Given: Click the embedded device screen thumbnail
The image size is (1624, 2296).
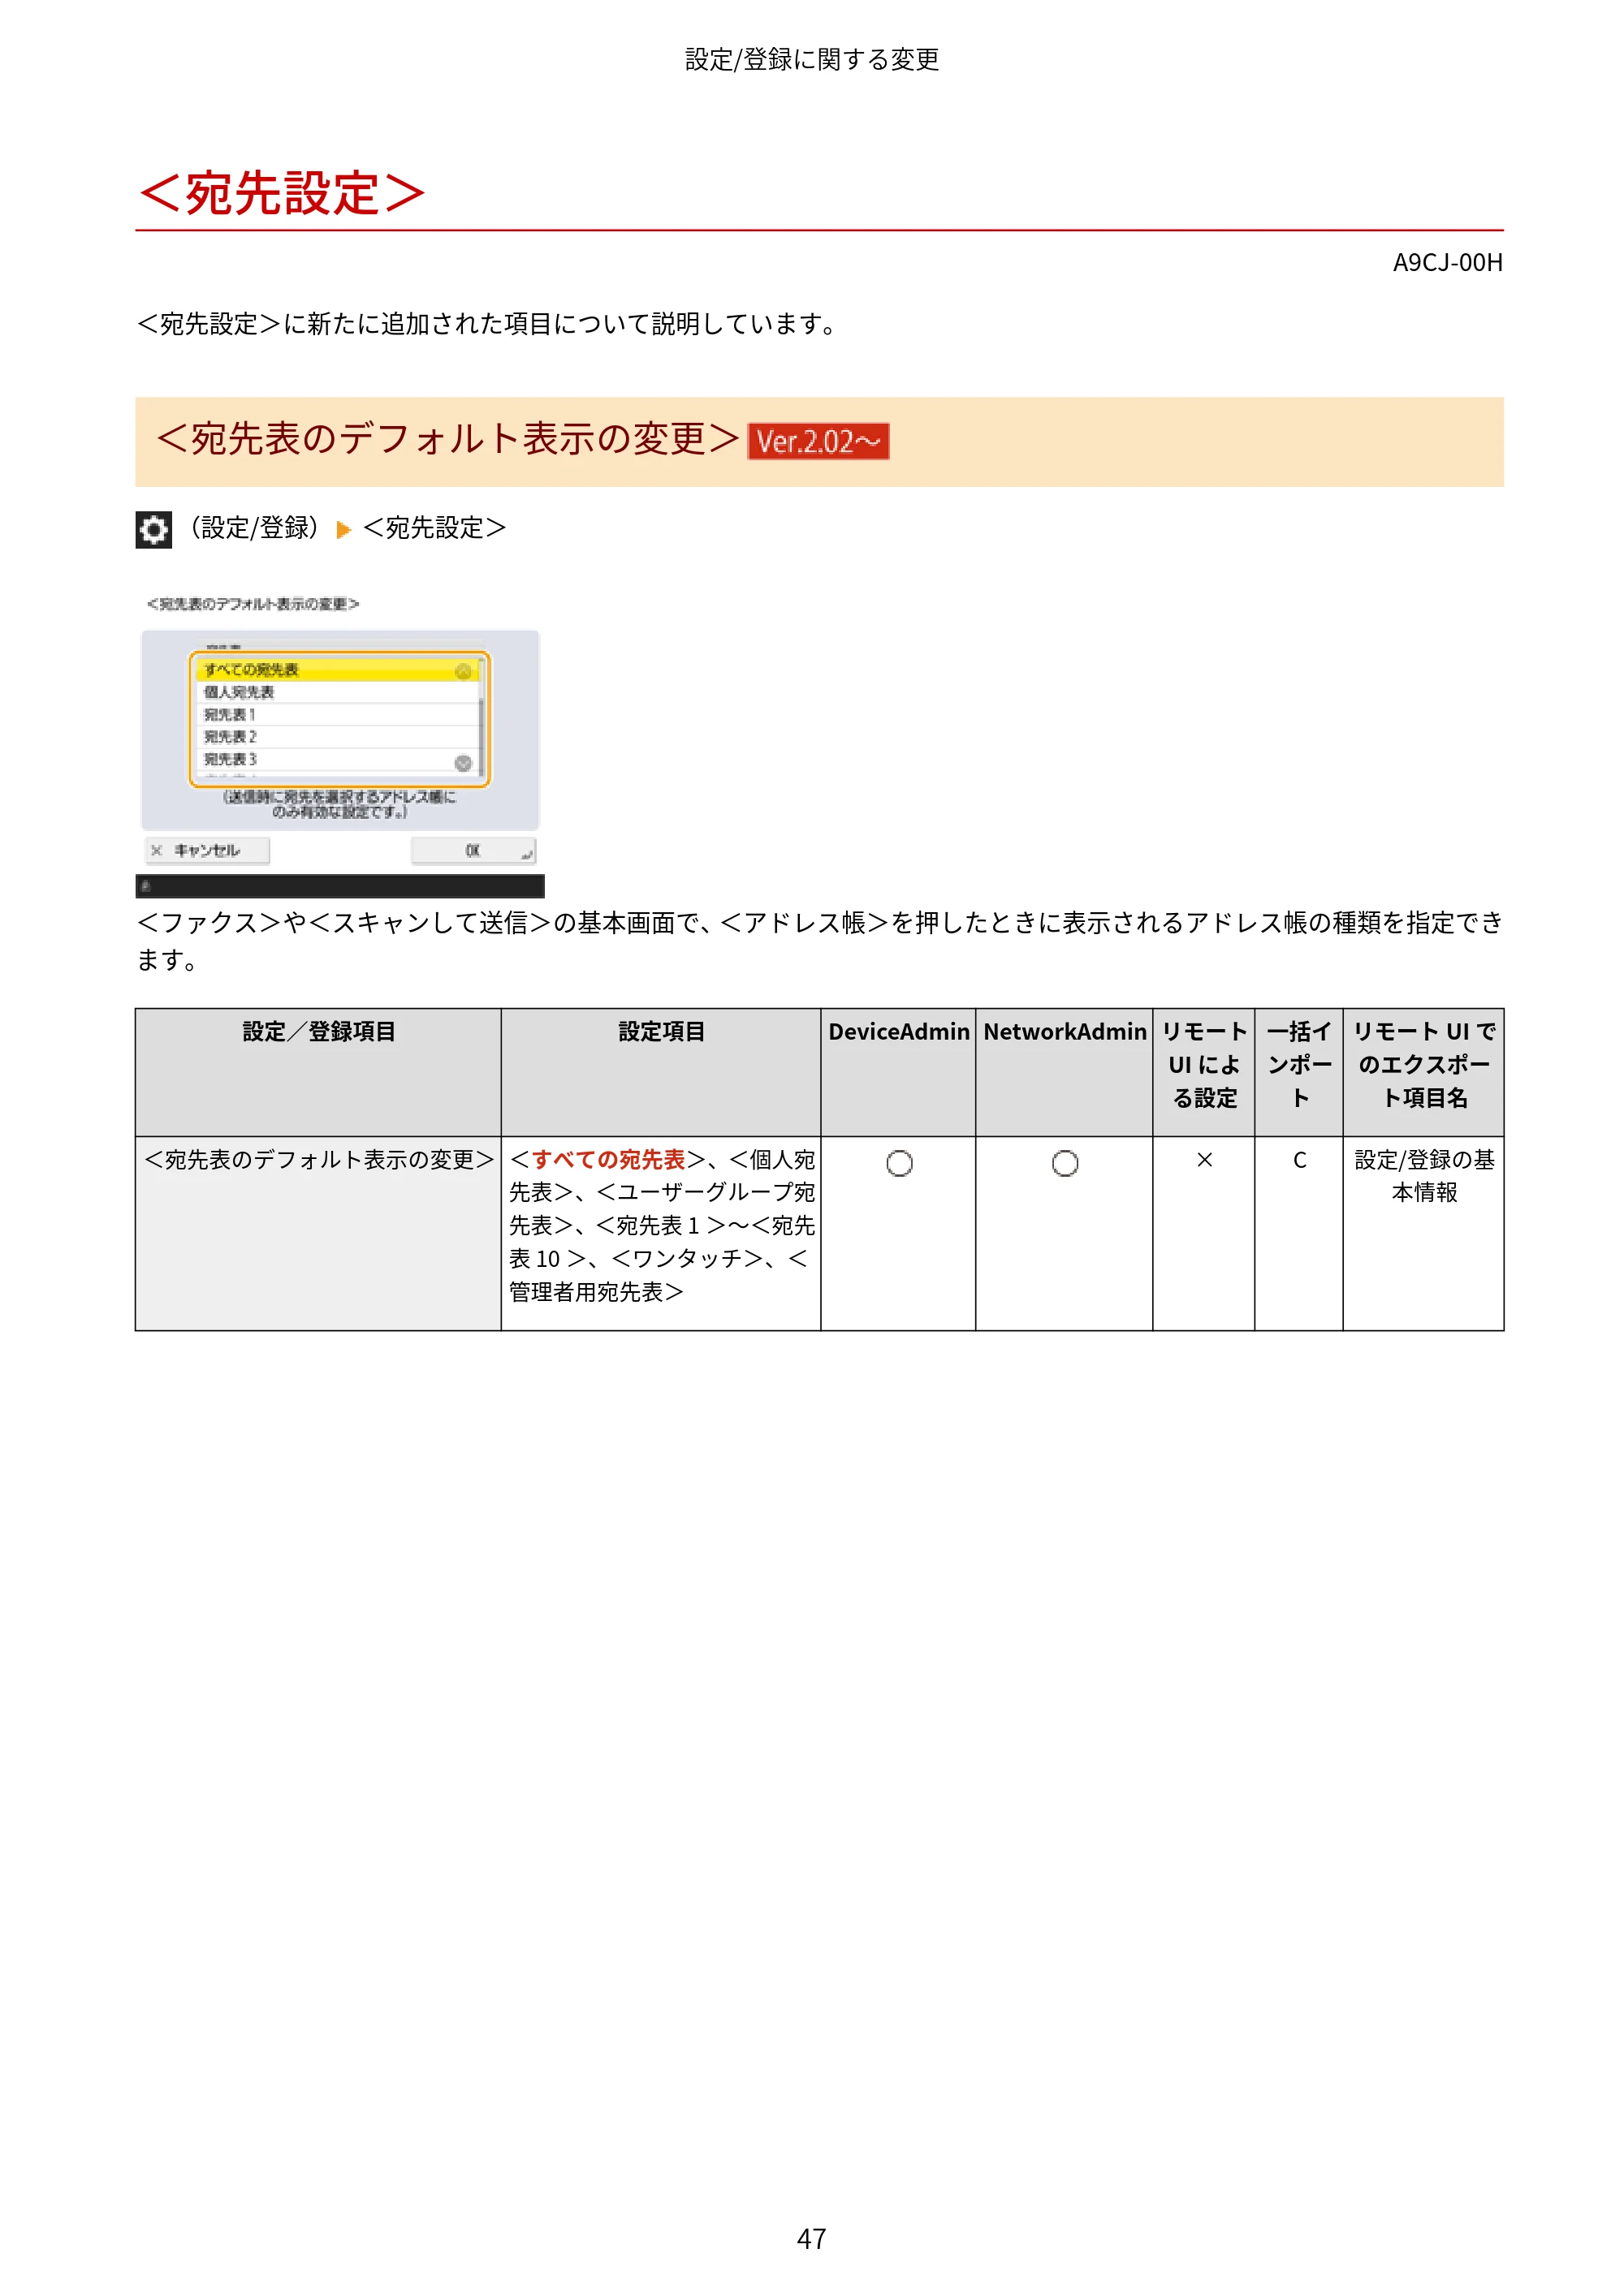Looking at the screenshot, I should click(340, 746).
